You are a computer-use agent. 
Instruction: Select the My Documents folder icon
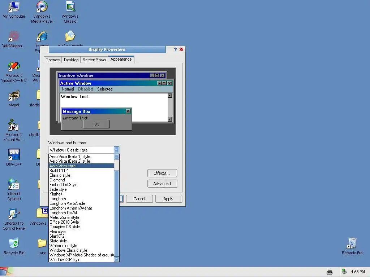[70, 38]
